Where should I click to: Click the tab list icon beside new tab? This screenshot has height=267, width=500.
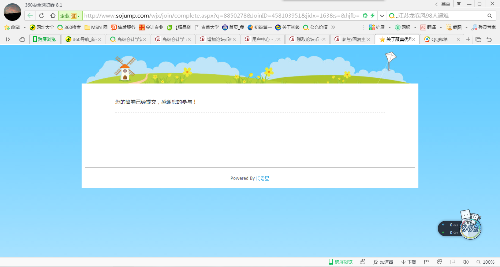pos(478,40)
